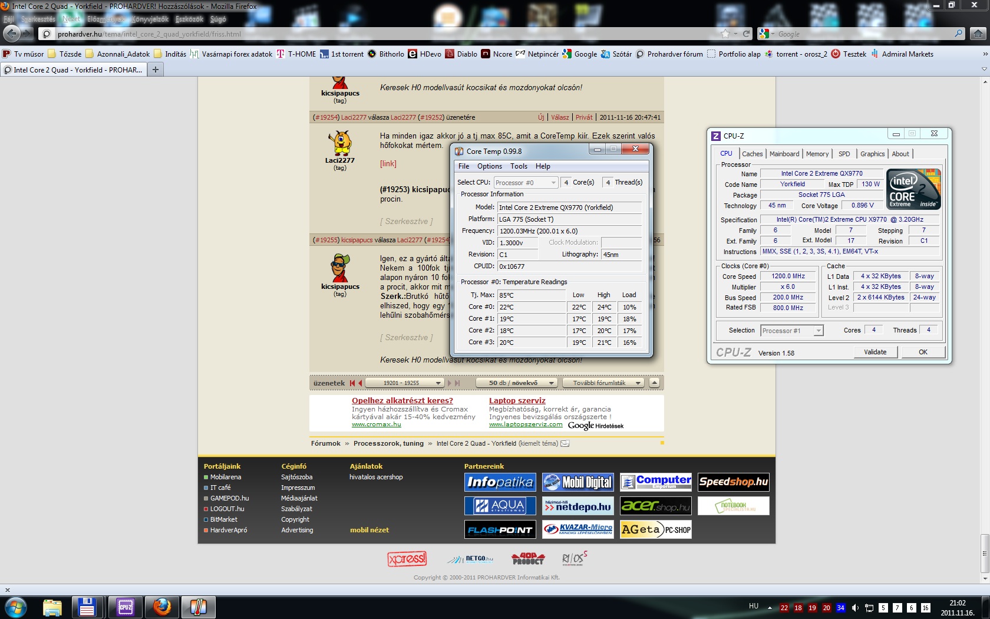Open the T-HOME bookmark
Image resolution: width=990 pixels, height=619 pixels.
click(x=296, y=54)
